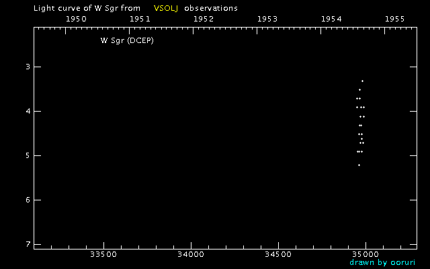Click the magnitude 7 axis label

[x=28, y=244]
